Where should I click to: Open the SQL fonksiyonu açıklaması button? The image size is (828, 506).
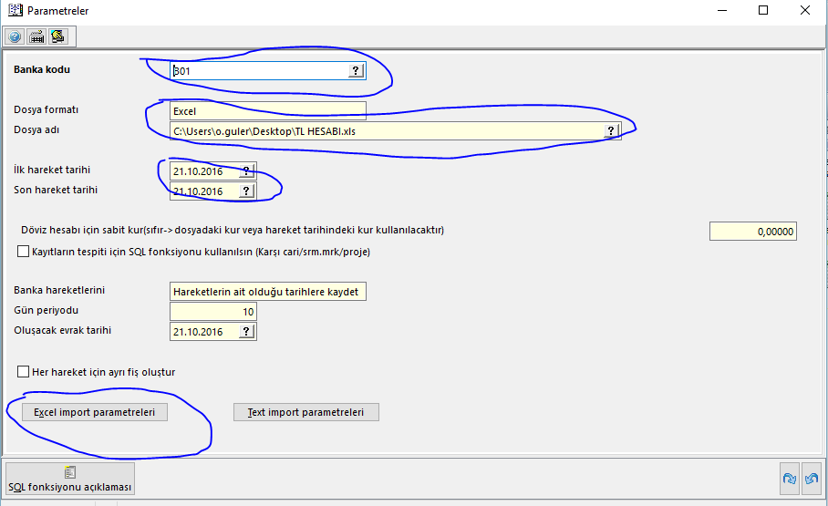pos(70,479)
